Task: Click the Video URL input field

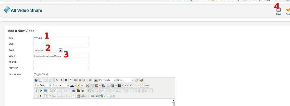Action: click(61, 56)
